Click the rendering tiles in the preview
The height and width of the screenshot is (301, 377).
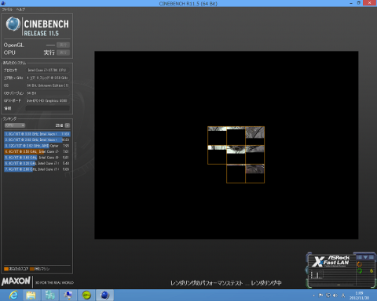click(236, 154)
